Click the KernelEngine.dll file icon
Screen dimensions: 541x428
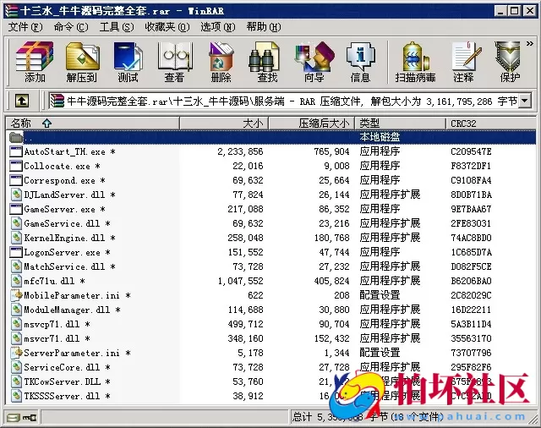(x=16, y=238)
